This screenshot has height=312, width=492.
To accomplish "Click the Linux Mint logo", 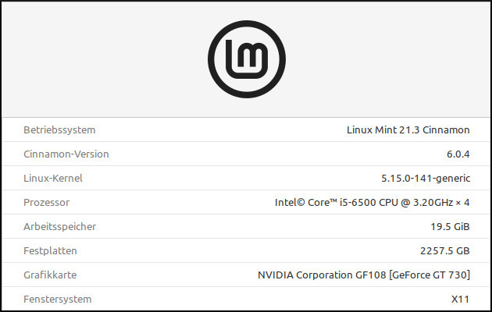I will (x=245, y=59).
